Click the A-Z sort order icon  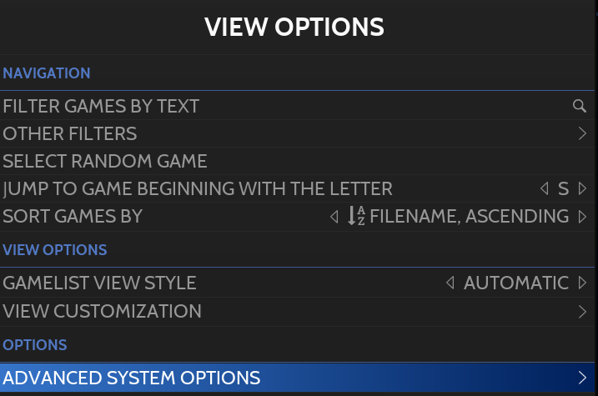coord(356,217)
